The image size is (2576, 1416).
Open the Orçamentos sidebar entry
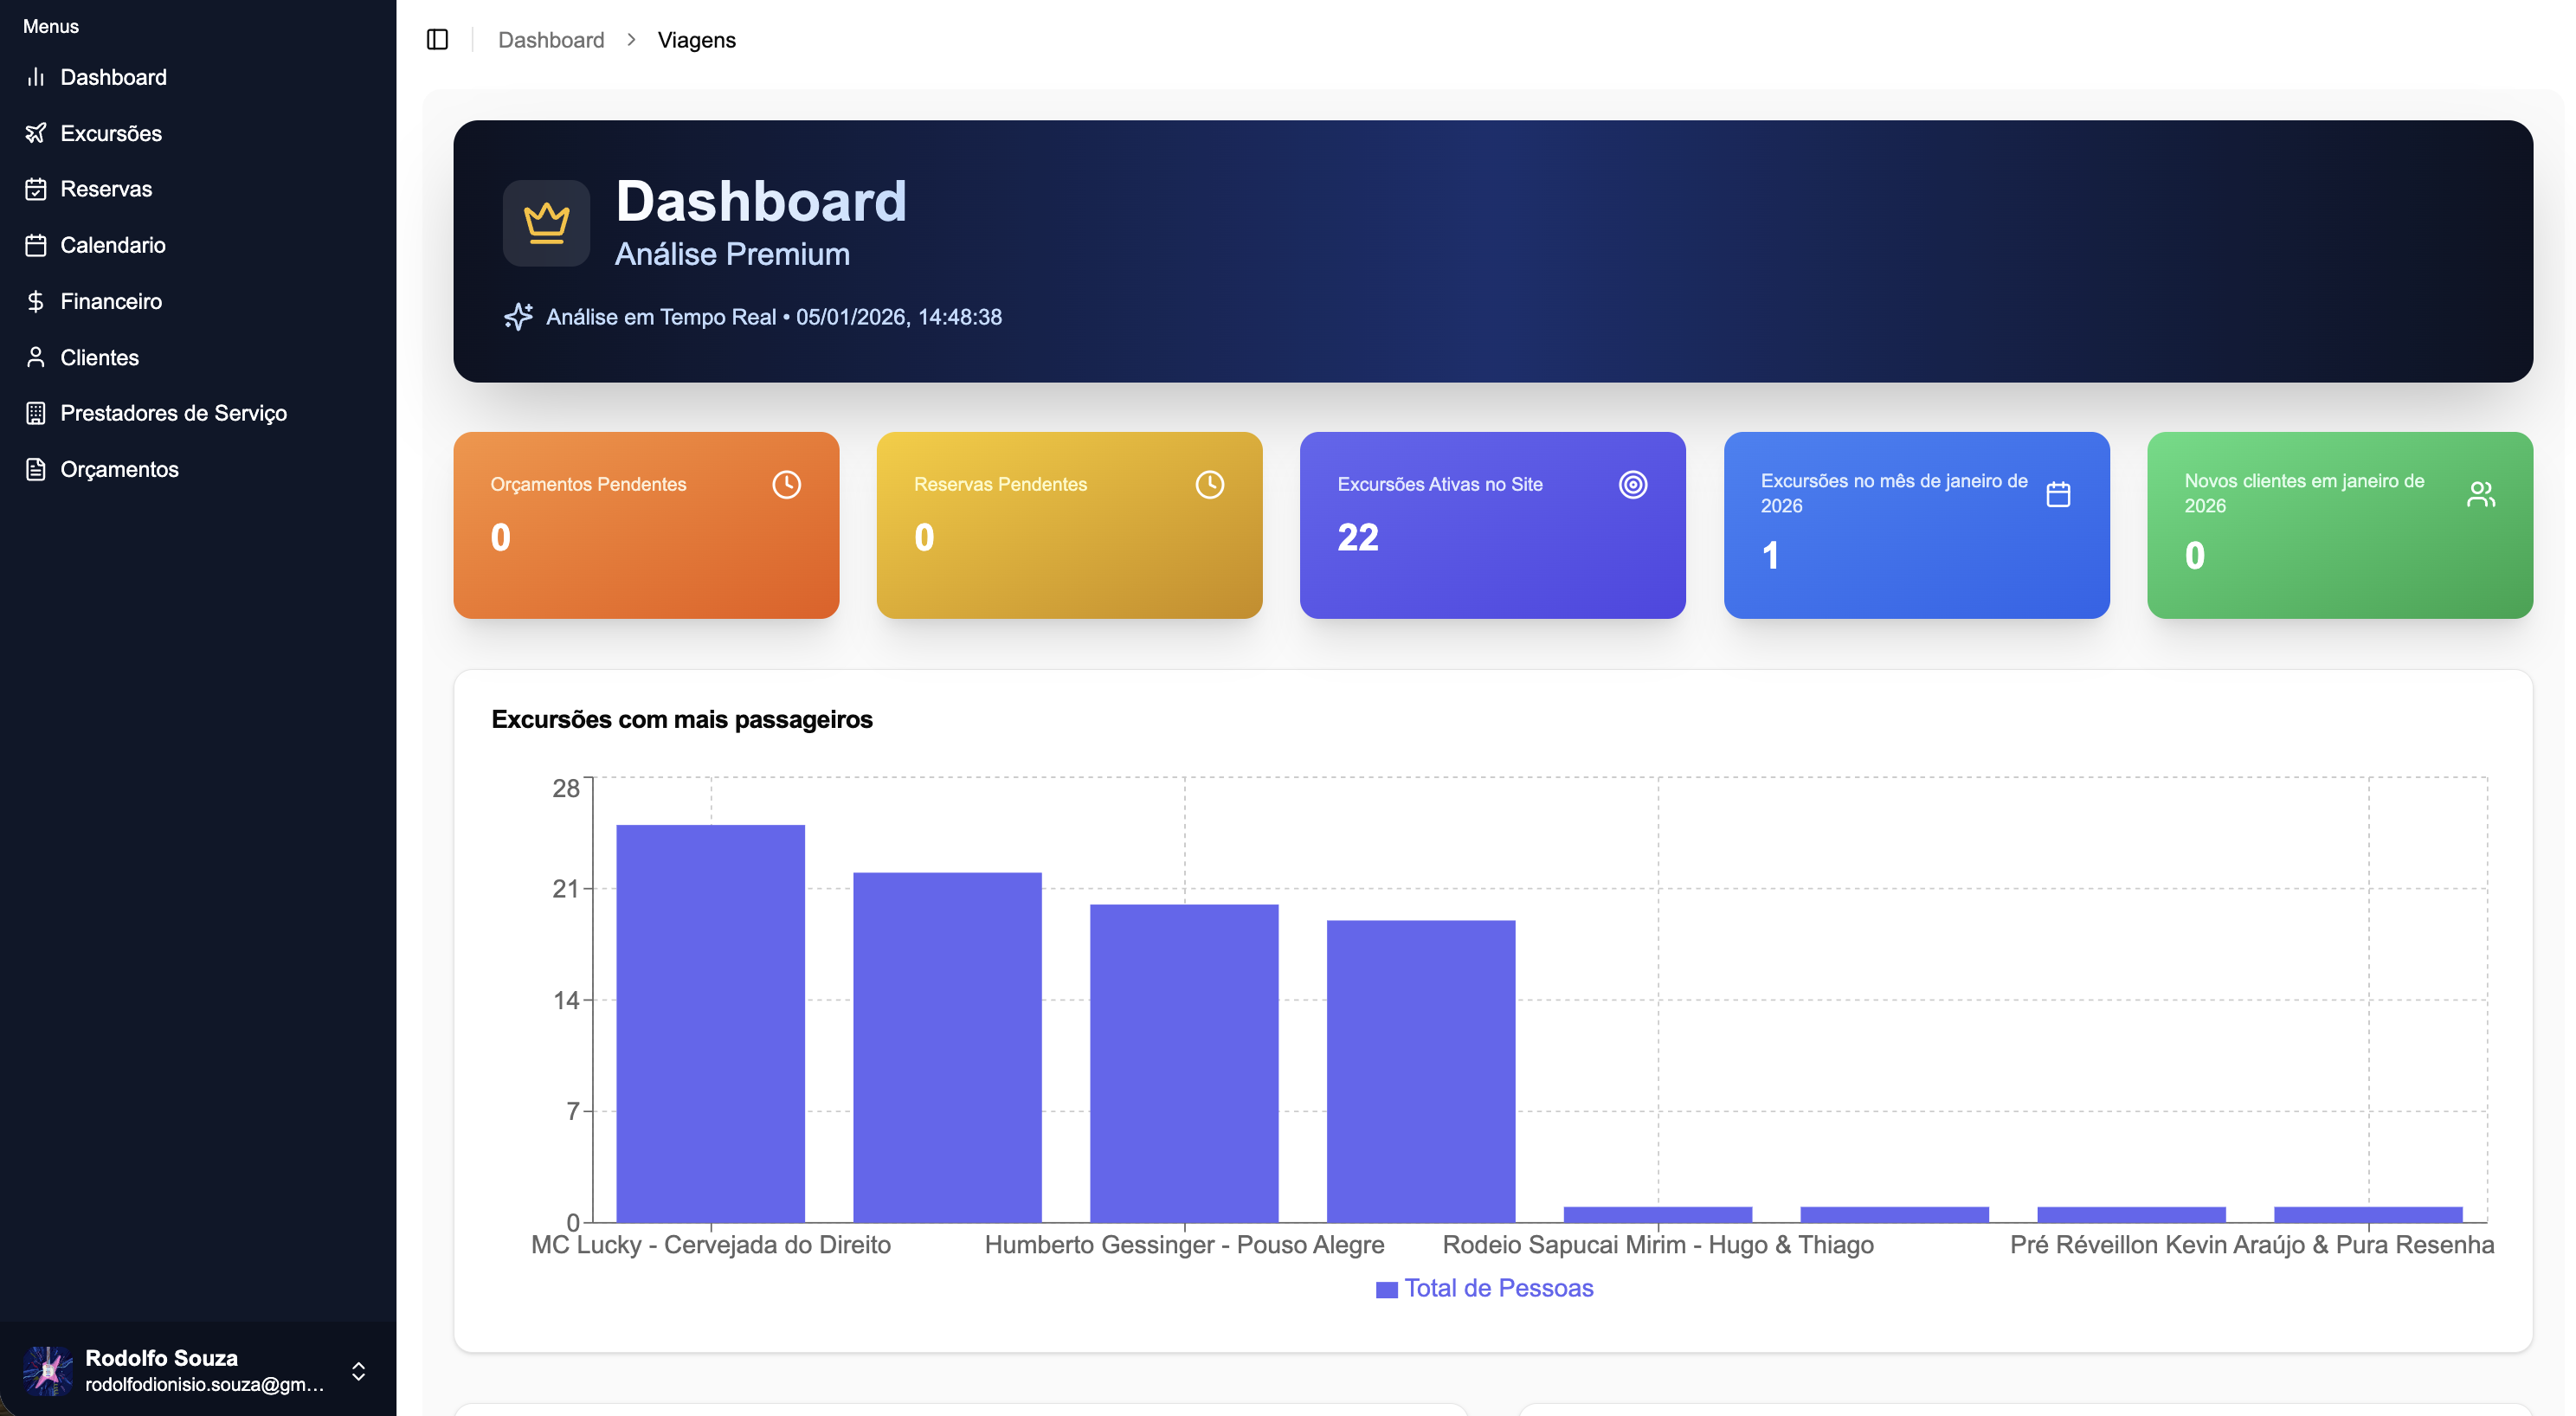click(119, 469)
